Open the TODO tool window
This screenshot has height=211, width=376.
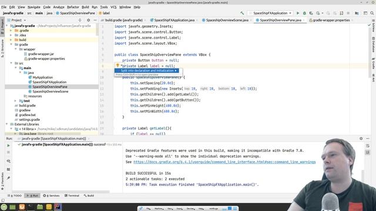pyautogui.click(x=15, y=196)
